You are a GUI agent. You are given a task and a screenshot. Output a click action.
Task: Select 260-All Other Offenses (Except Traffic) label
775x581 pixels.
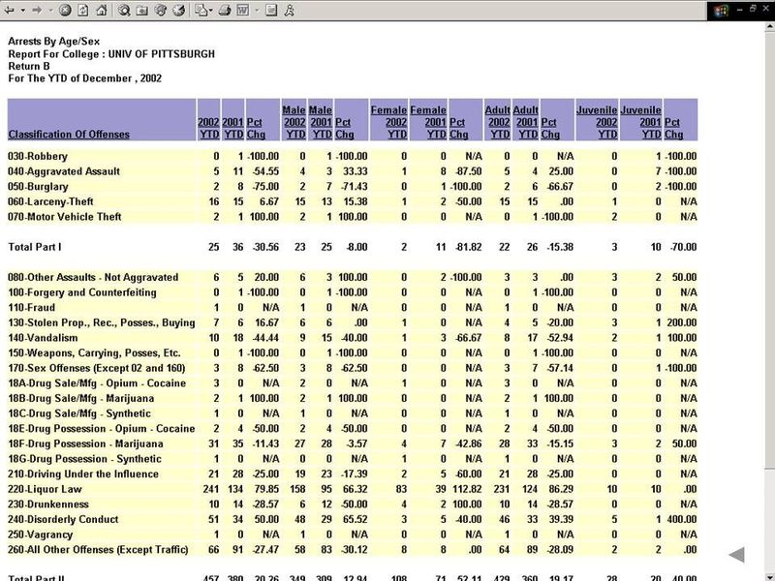(98, 550)
